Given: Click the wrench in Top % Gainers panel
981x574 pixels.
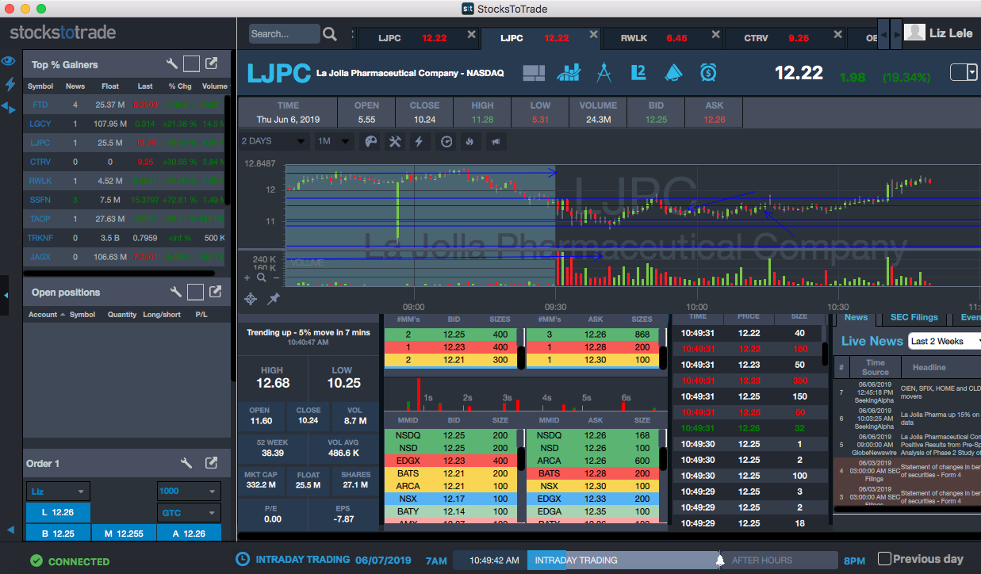Looking at the screenshot, I should [172, 64].
